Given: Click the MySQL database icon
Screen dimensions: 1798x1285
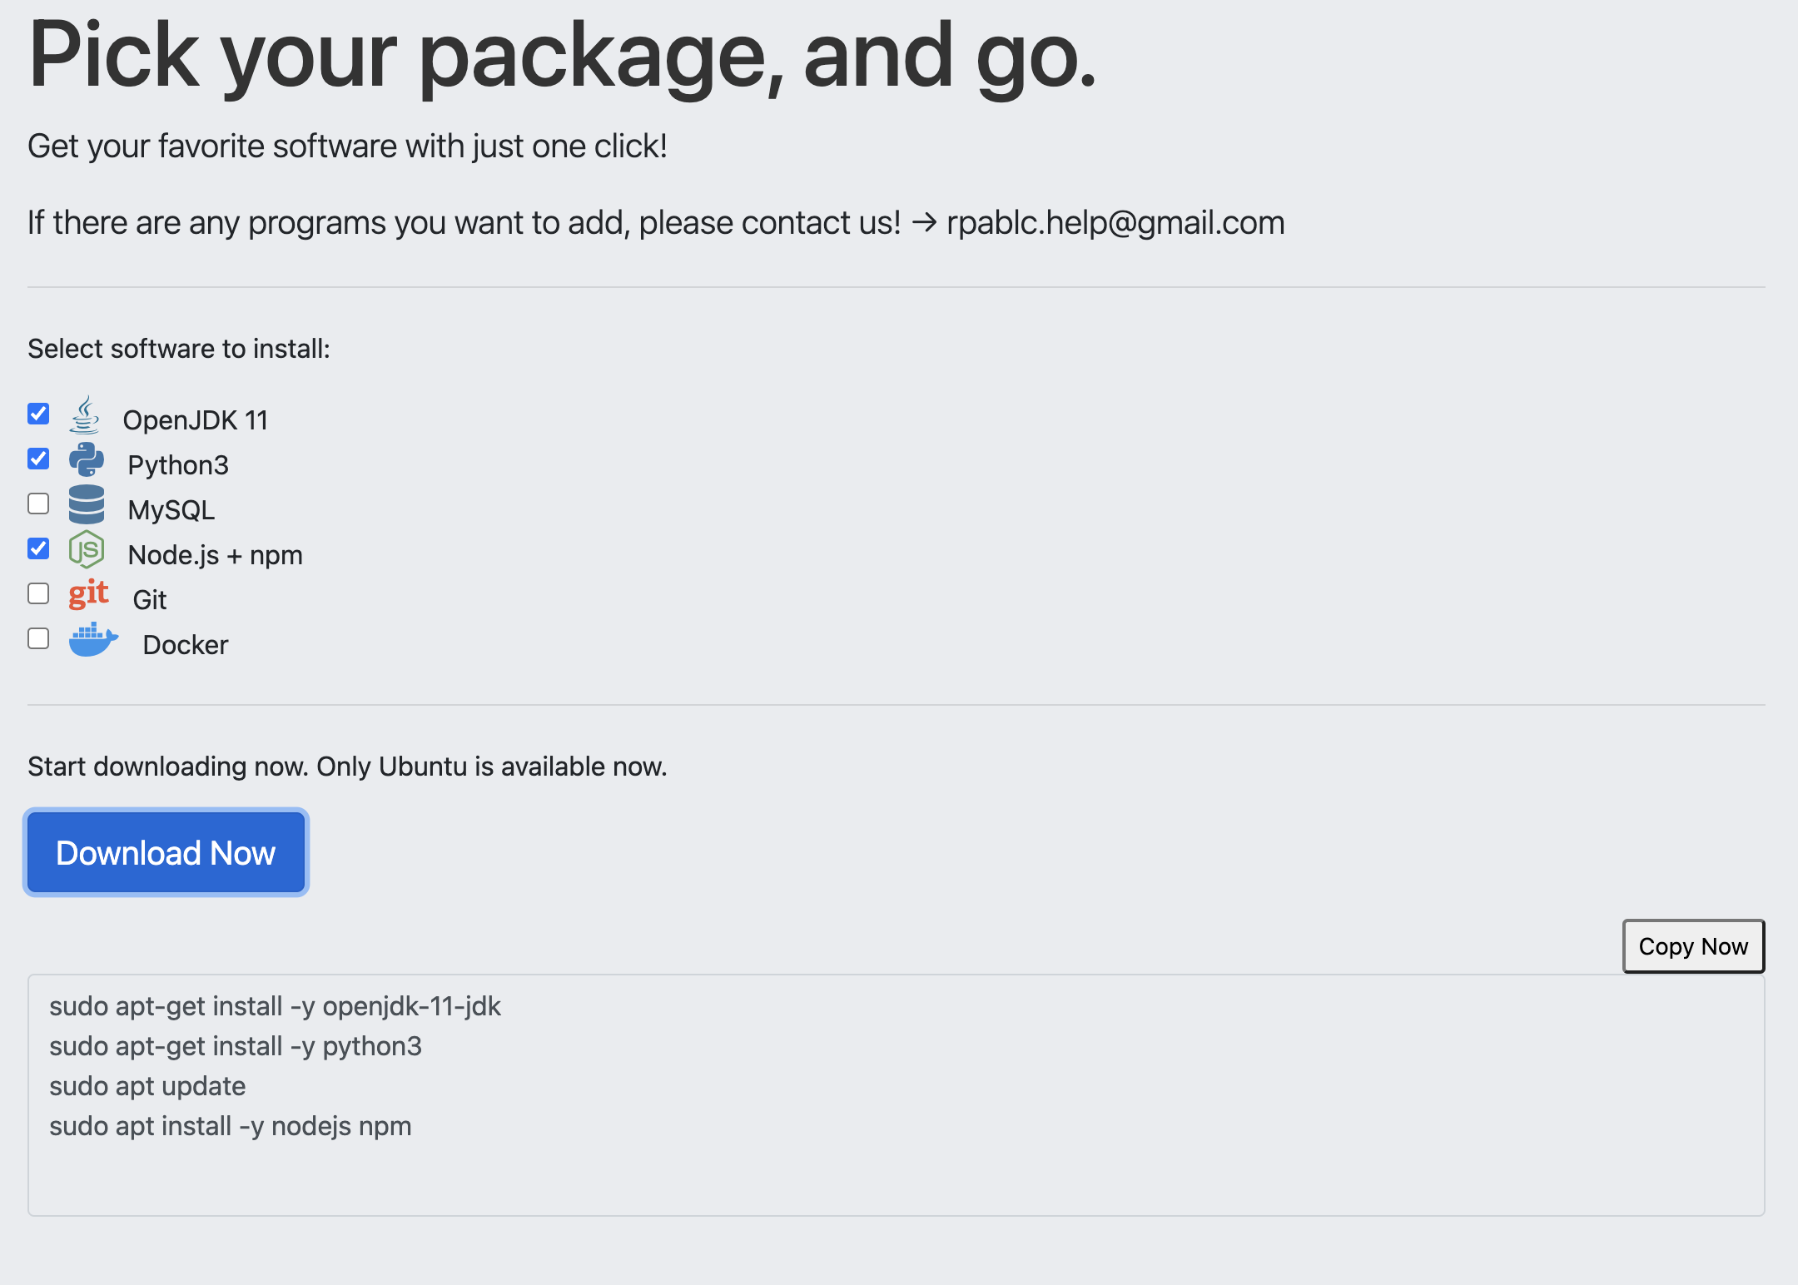Looking at the screenshot, I should [87, 504].
